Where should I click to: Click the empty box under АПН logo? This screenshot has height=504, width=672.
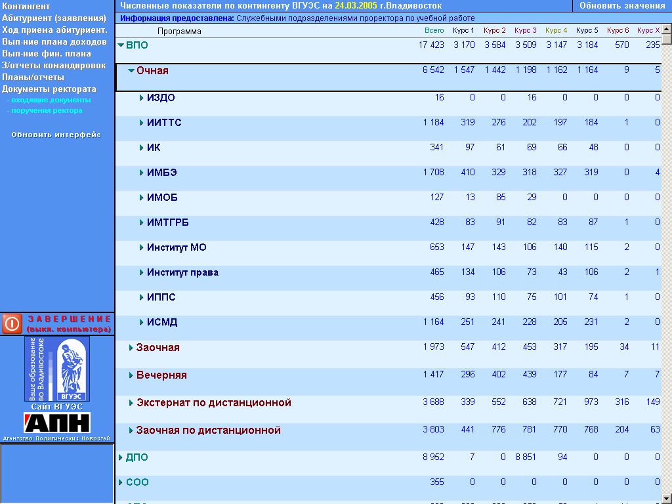tap(56, 473)
